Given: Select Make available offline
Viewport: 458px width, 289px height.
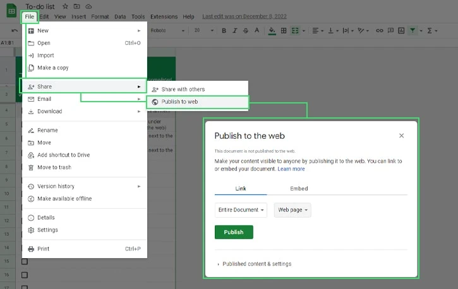Looking at the screenshot, I should coord(85,199).
